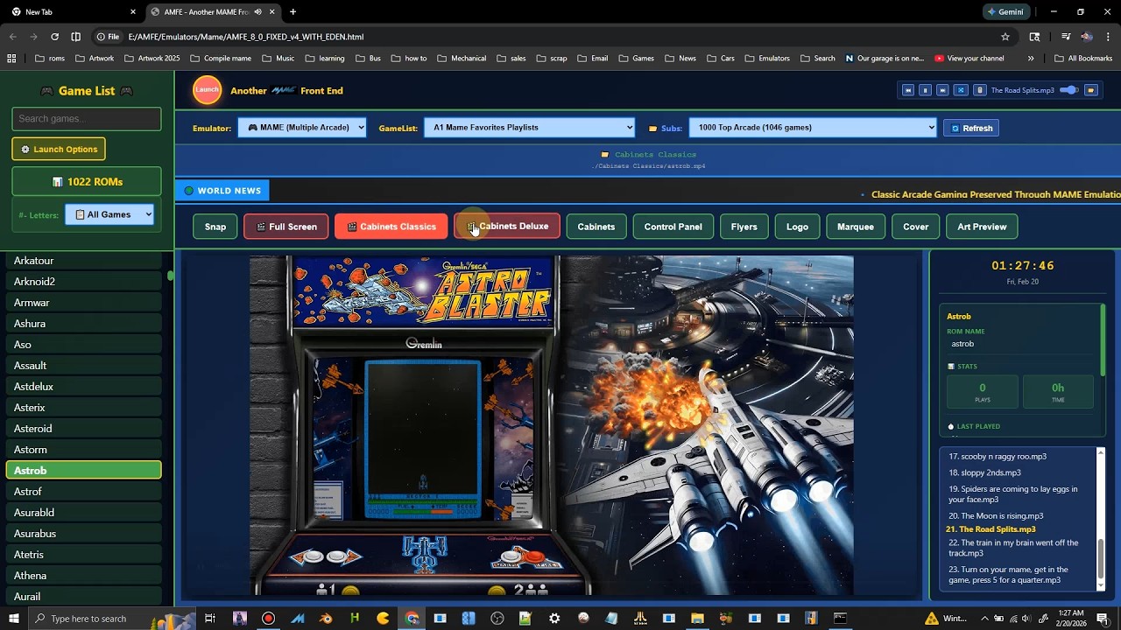Open the Emulator dropdown
The image size is (1121, 630).
(x=302, y=128)
